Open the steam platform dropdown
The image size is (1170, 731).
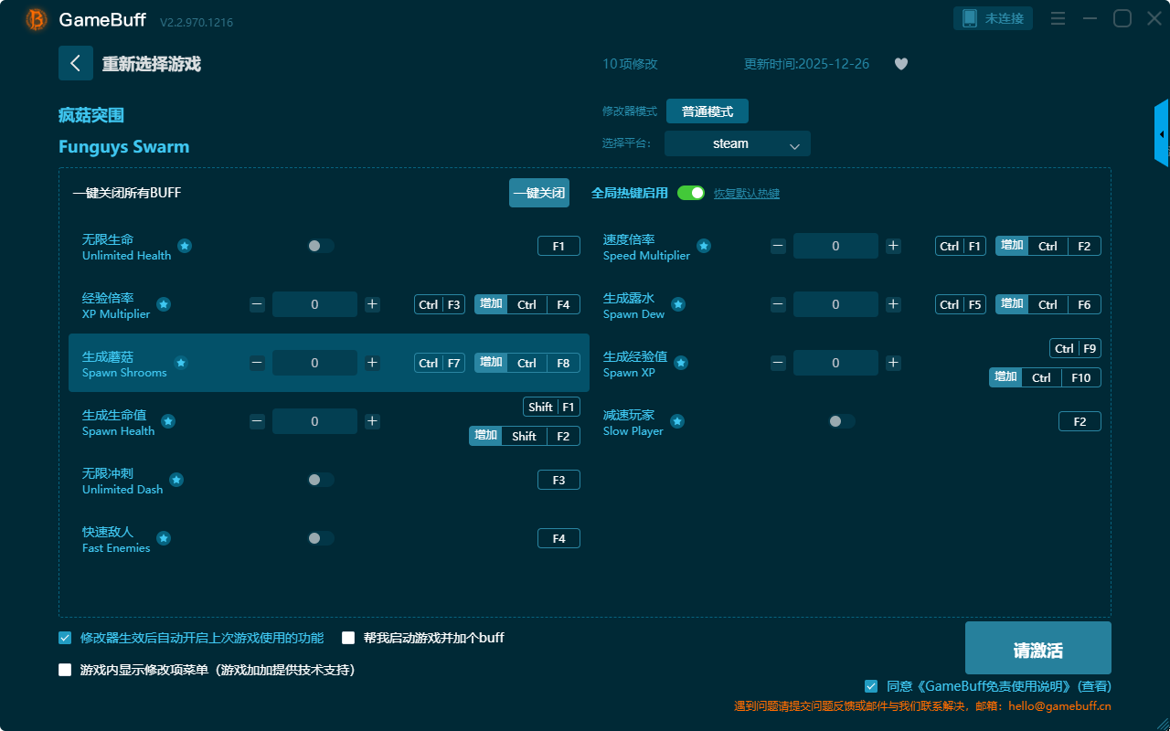(x=737, y=143)
